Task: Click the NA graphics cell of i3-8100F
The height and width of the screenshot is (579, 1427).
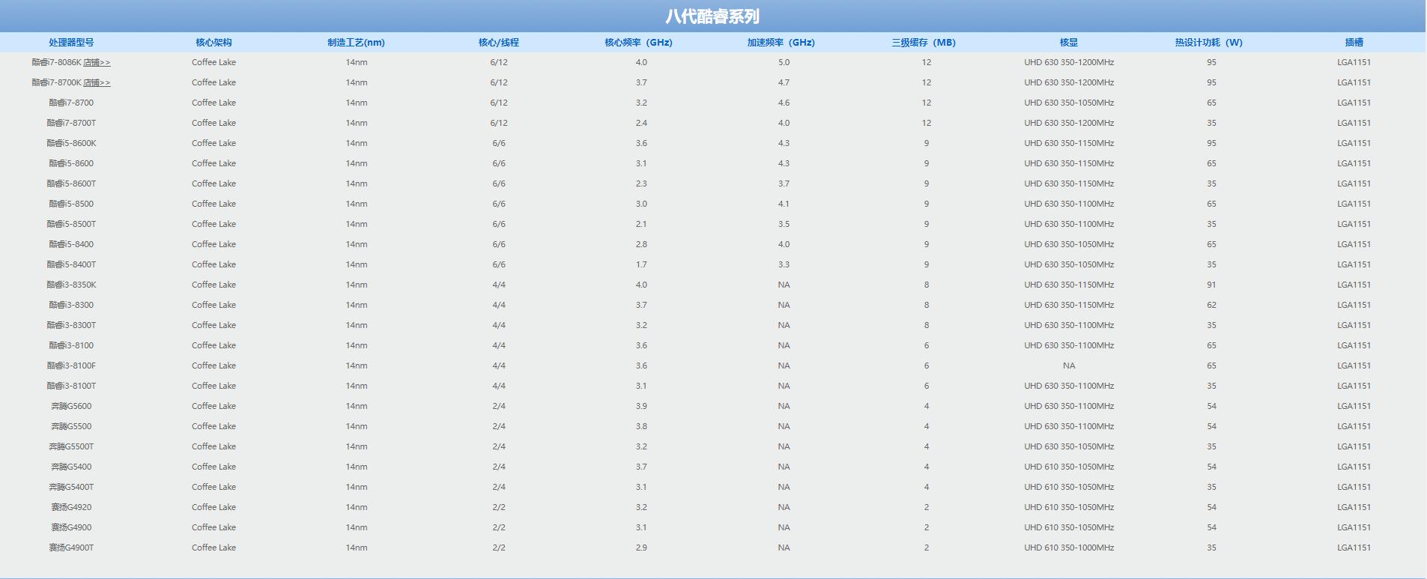Action: 1069,366
